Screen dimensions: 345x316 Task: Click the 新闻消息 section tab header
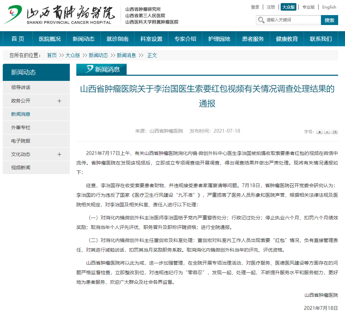tap(101, 70)
